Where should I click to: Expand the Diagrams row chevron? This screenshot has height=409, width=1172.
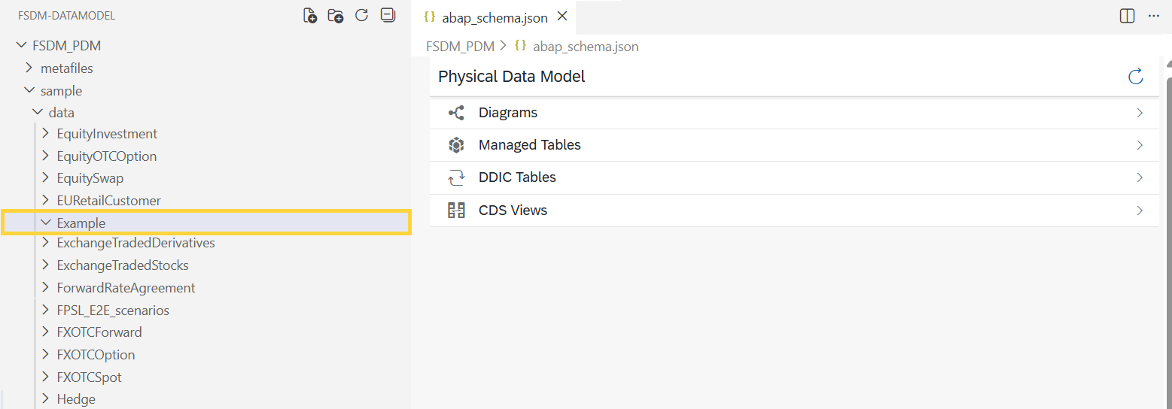pyautogui.click(x=1140, y=113)
